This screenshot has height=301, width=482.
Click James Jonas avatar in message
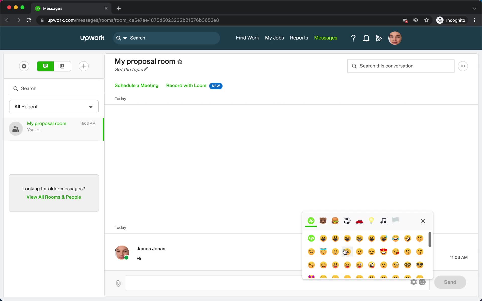coord(122,252)
